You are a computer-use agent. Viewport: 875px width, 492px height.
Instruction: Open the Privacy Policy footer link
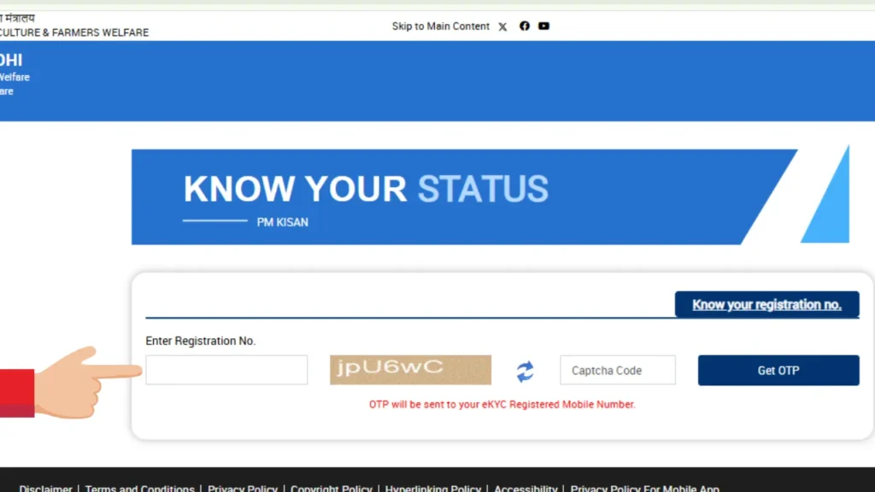coord(243,488)
